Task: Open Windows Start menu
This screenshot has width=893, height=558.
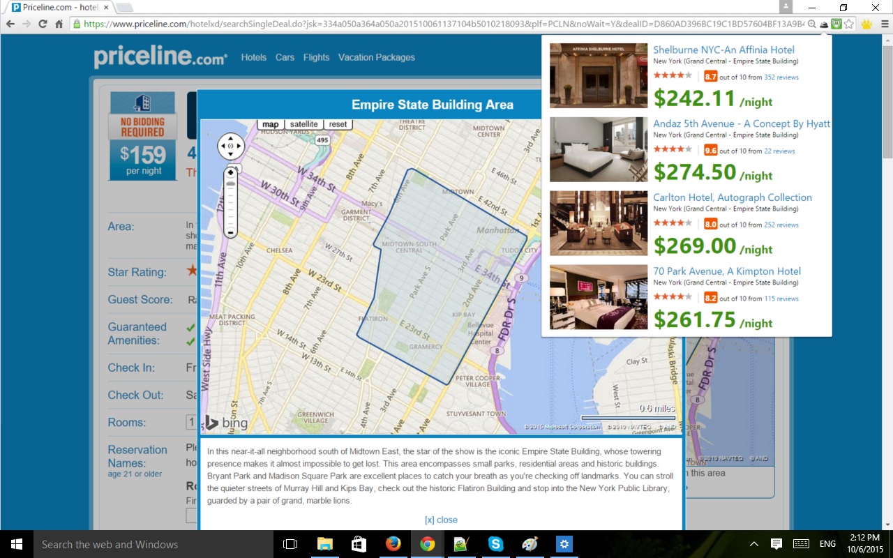Action: (x=17, y=544)
